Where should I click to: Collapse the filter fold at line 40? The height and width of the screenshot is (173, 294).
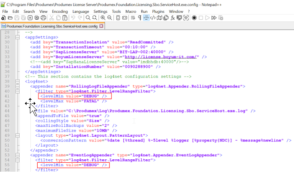(18, 91)
